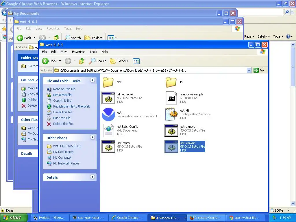This screenshot has width=296, height=222.
Task: Go to wct-4.6.1-win32 (1) in Other Places
Action: click(x=67, y=146)
